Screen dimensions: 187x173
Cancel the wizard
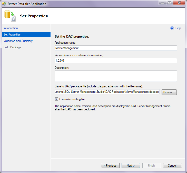[172, 166]
